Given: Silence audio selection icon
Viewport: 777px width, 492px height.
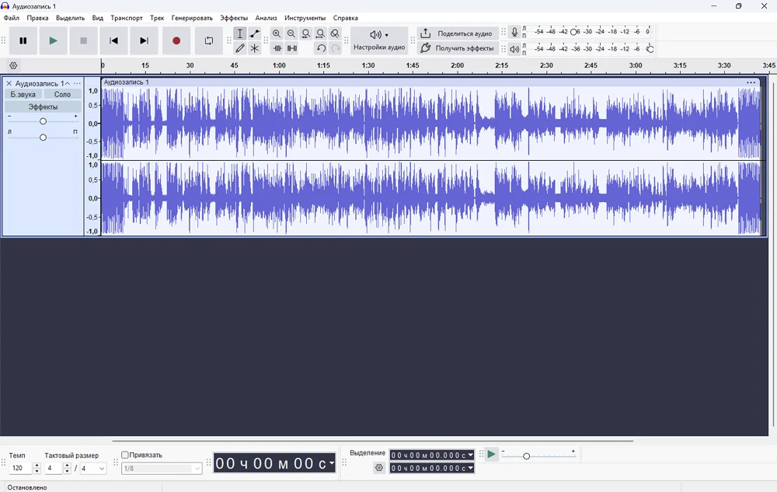Looking at the screenshot, I should coord(292,48).
